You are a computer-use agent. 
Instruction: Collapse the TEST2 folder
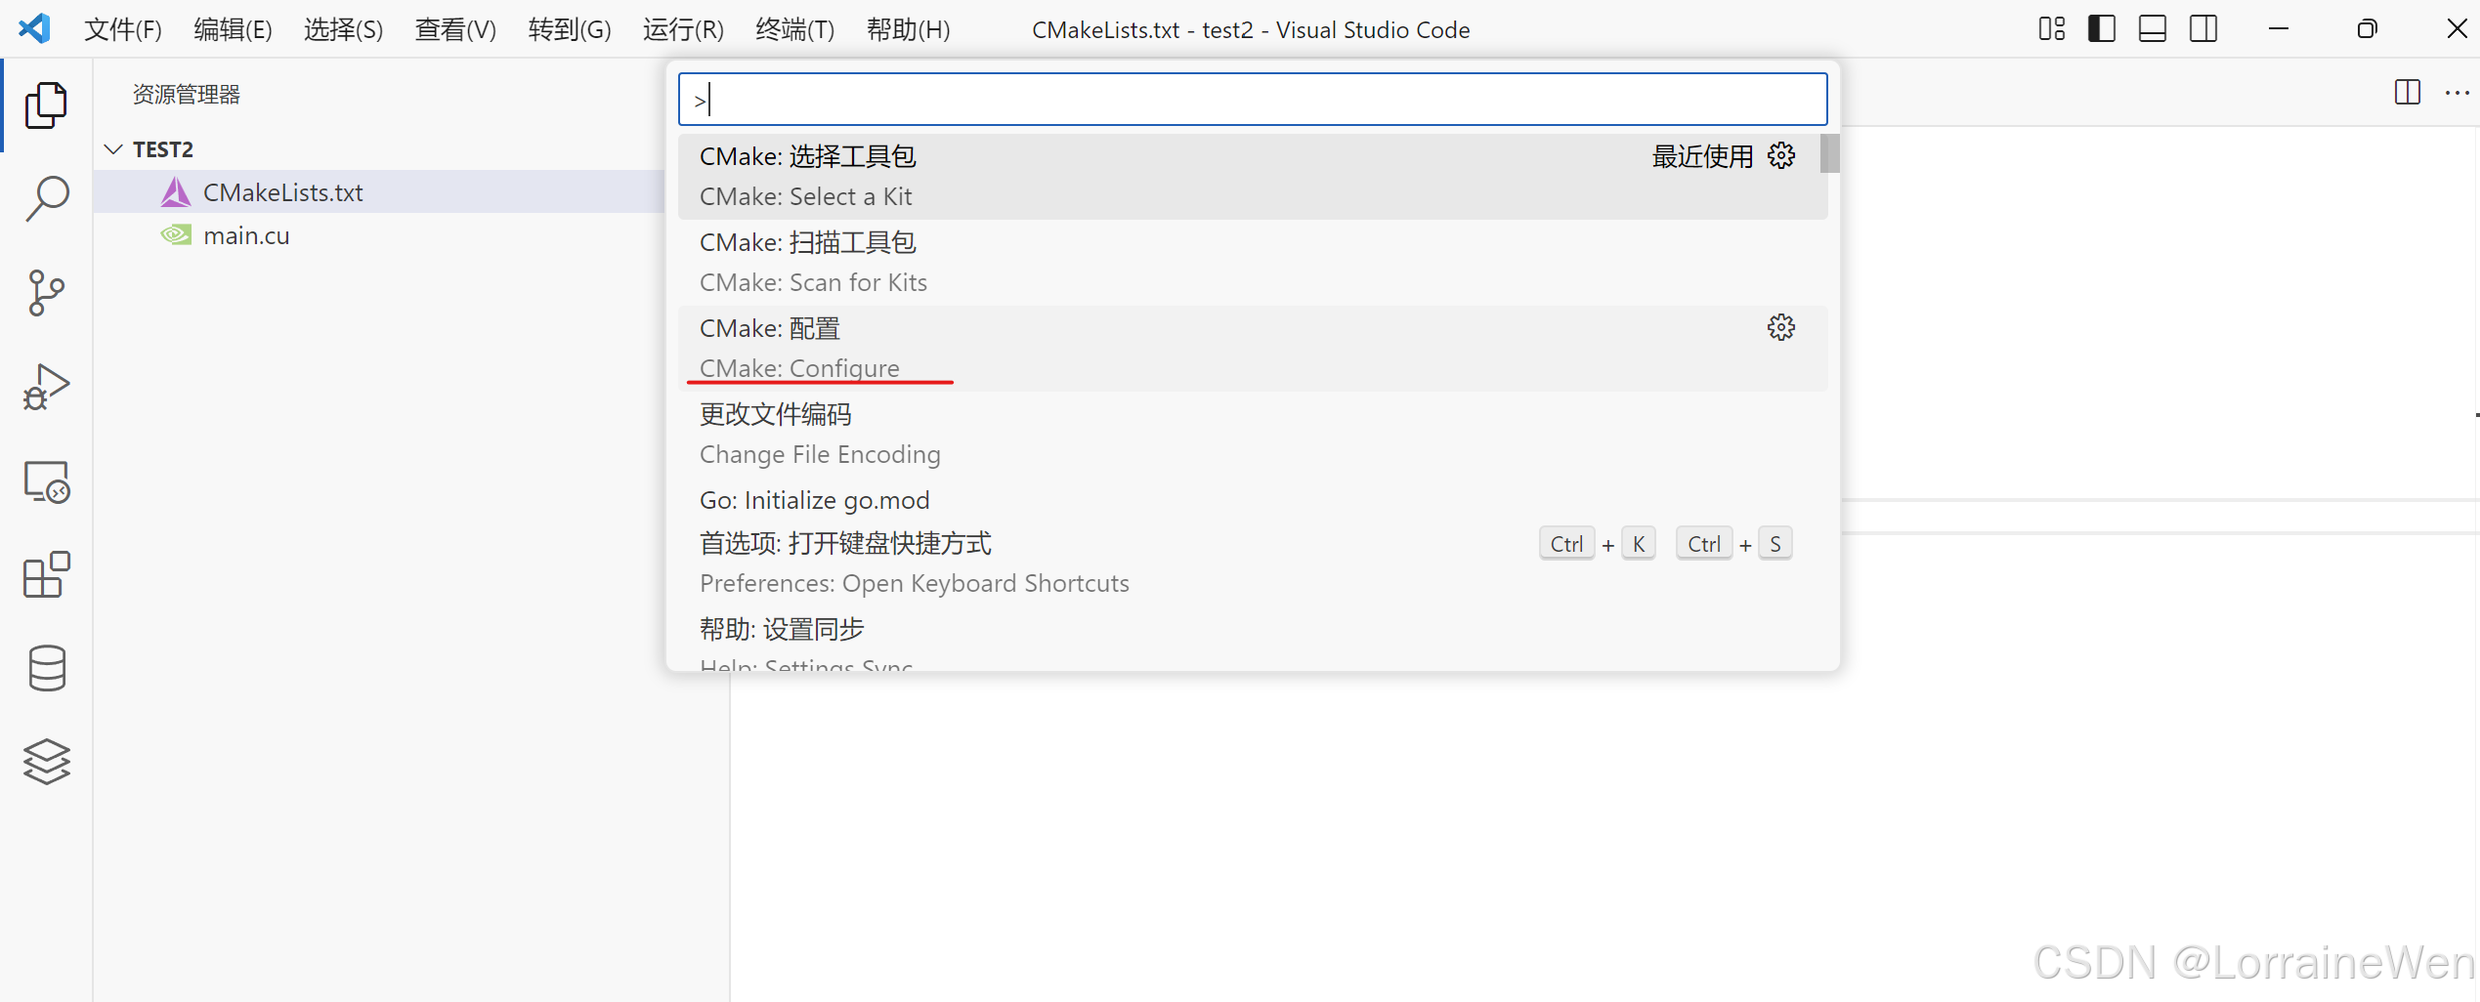113,149
